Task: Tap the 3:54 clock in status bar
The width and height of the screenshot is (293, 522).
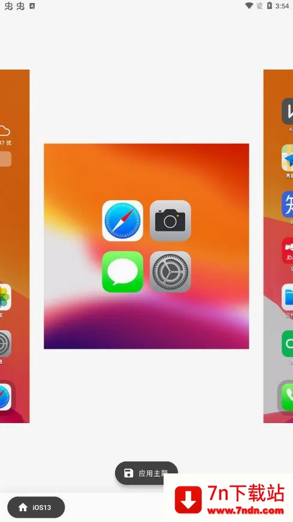Action: pyautogui.click(x=282, y=6)
